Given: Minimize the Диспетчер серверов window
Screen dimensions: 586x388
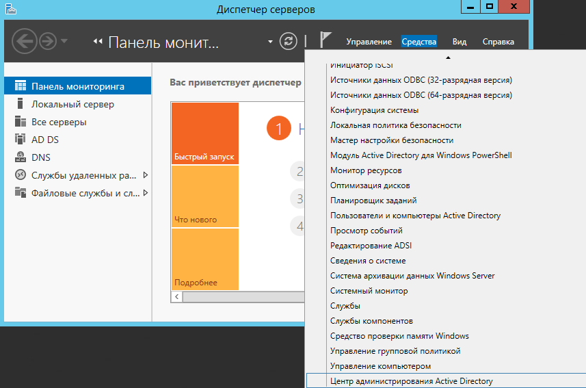Looking at the screenshot, I should tap(470, 7).
